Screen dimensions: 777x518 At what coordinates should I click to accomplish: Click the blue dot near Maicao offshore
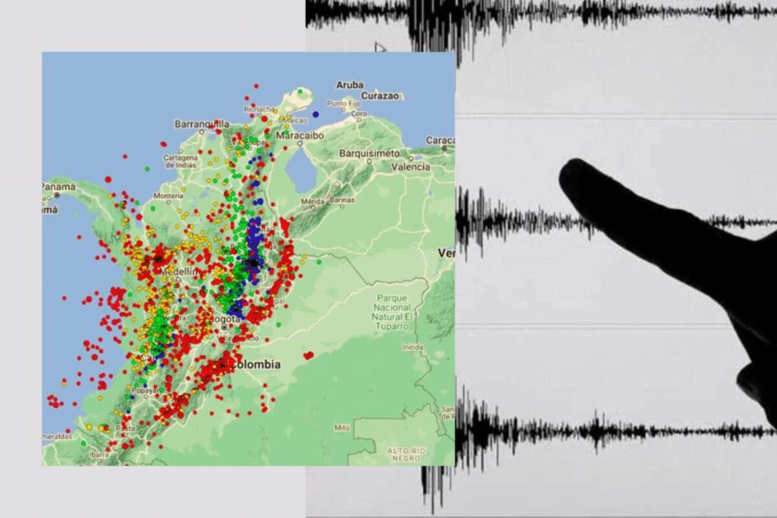[x=315, y=114]
